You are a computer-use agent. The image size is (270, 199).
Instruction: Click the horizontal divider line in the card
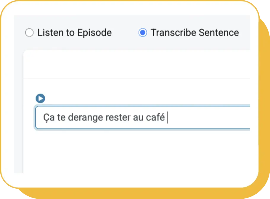(136, 79)
